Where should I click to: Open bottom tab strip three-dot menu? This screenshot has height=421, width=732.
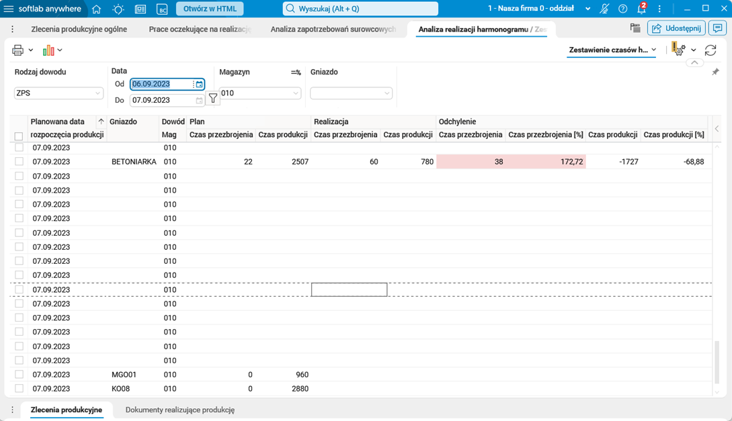pyautogui.click(x=12, y=410)
